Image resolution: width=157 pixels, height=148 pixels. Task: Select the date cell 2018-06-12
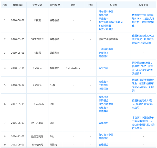18,85
